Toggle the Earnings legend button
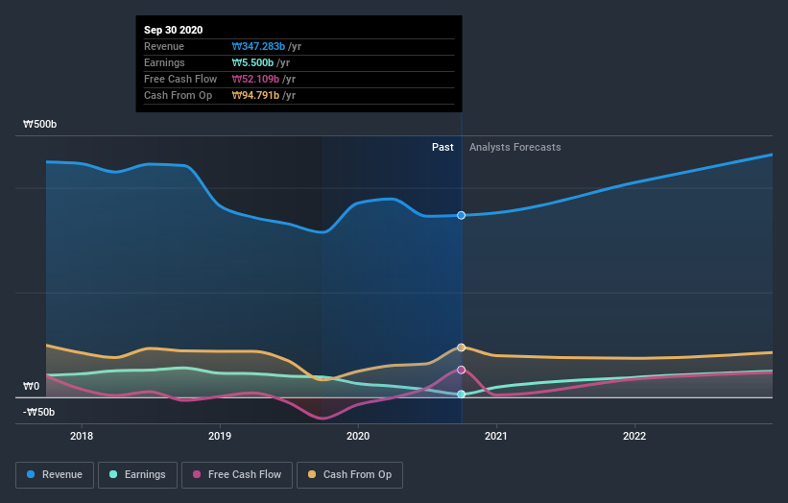The image size is (788, 503). pyautogui.click(x=137, y=475)
